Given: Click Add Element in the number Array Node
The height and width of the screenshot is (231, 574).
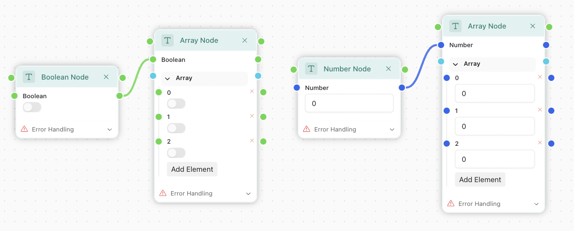Looking at the screenshot, I should click(480, 180).
